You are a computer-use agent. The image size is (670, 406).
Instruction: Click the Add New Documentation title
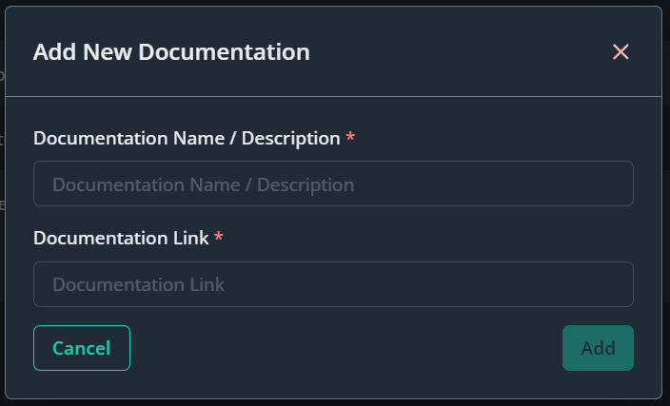[x=171, y=52]
